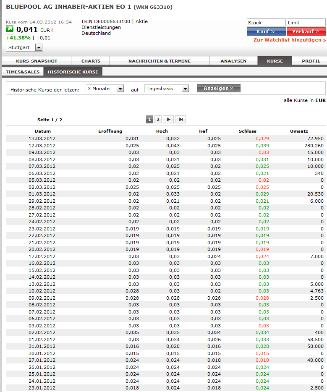Open the Tagesbasis interval dropdown
The width and height of the screenshot is (327, 392).
pyautogui.click(x=167, y=89)
